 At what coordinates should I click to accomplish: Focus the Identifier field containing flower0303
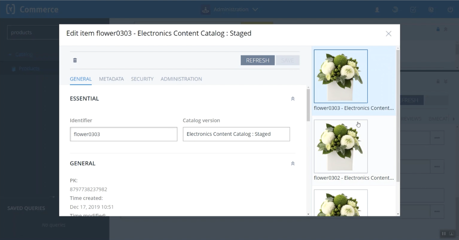[123, 134]
